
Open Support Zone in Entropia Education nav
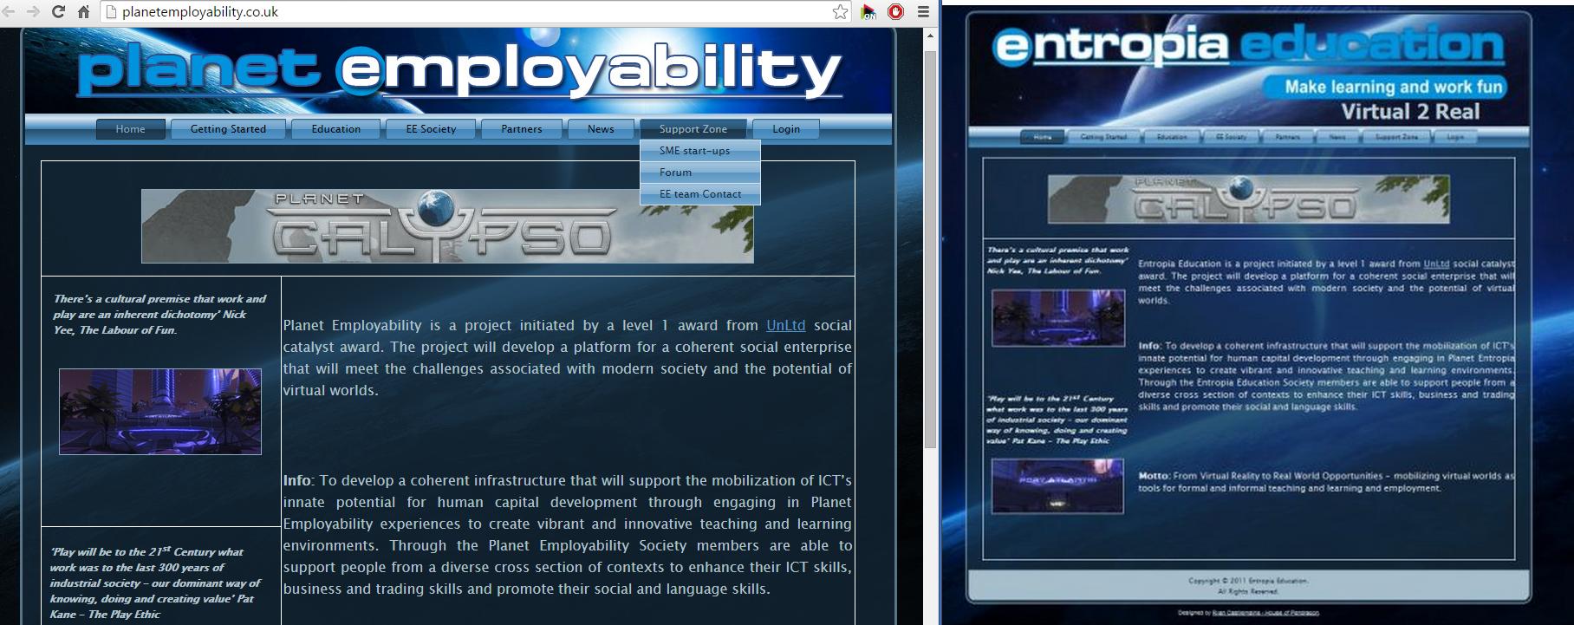1396,137
